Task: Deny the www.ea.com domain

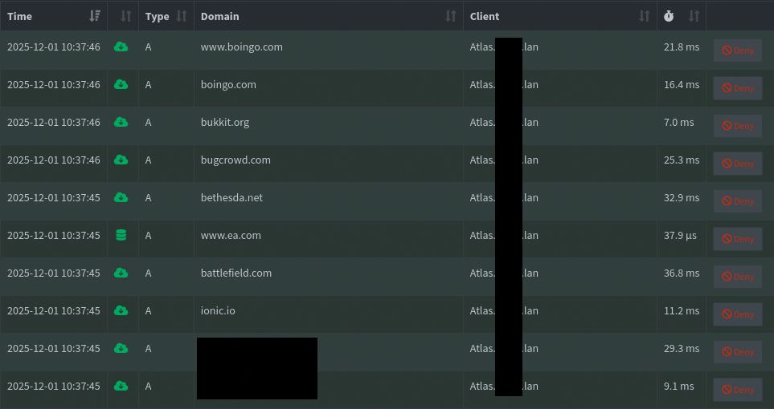Action: click(x=737, y=239)
